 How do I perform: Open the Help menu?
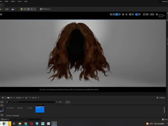26,1
